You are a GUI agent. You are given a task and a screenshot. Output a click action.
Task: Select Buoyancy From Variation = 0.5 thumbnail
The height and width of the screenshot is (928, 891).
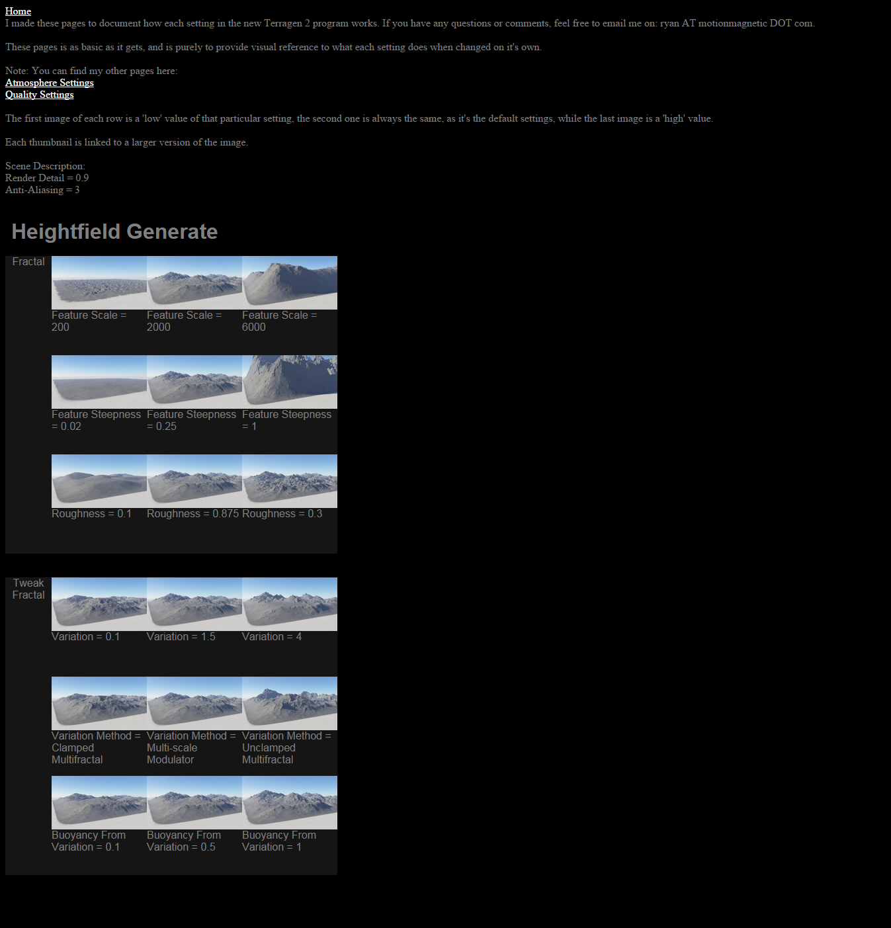[x=194, y=802]
